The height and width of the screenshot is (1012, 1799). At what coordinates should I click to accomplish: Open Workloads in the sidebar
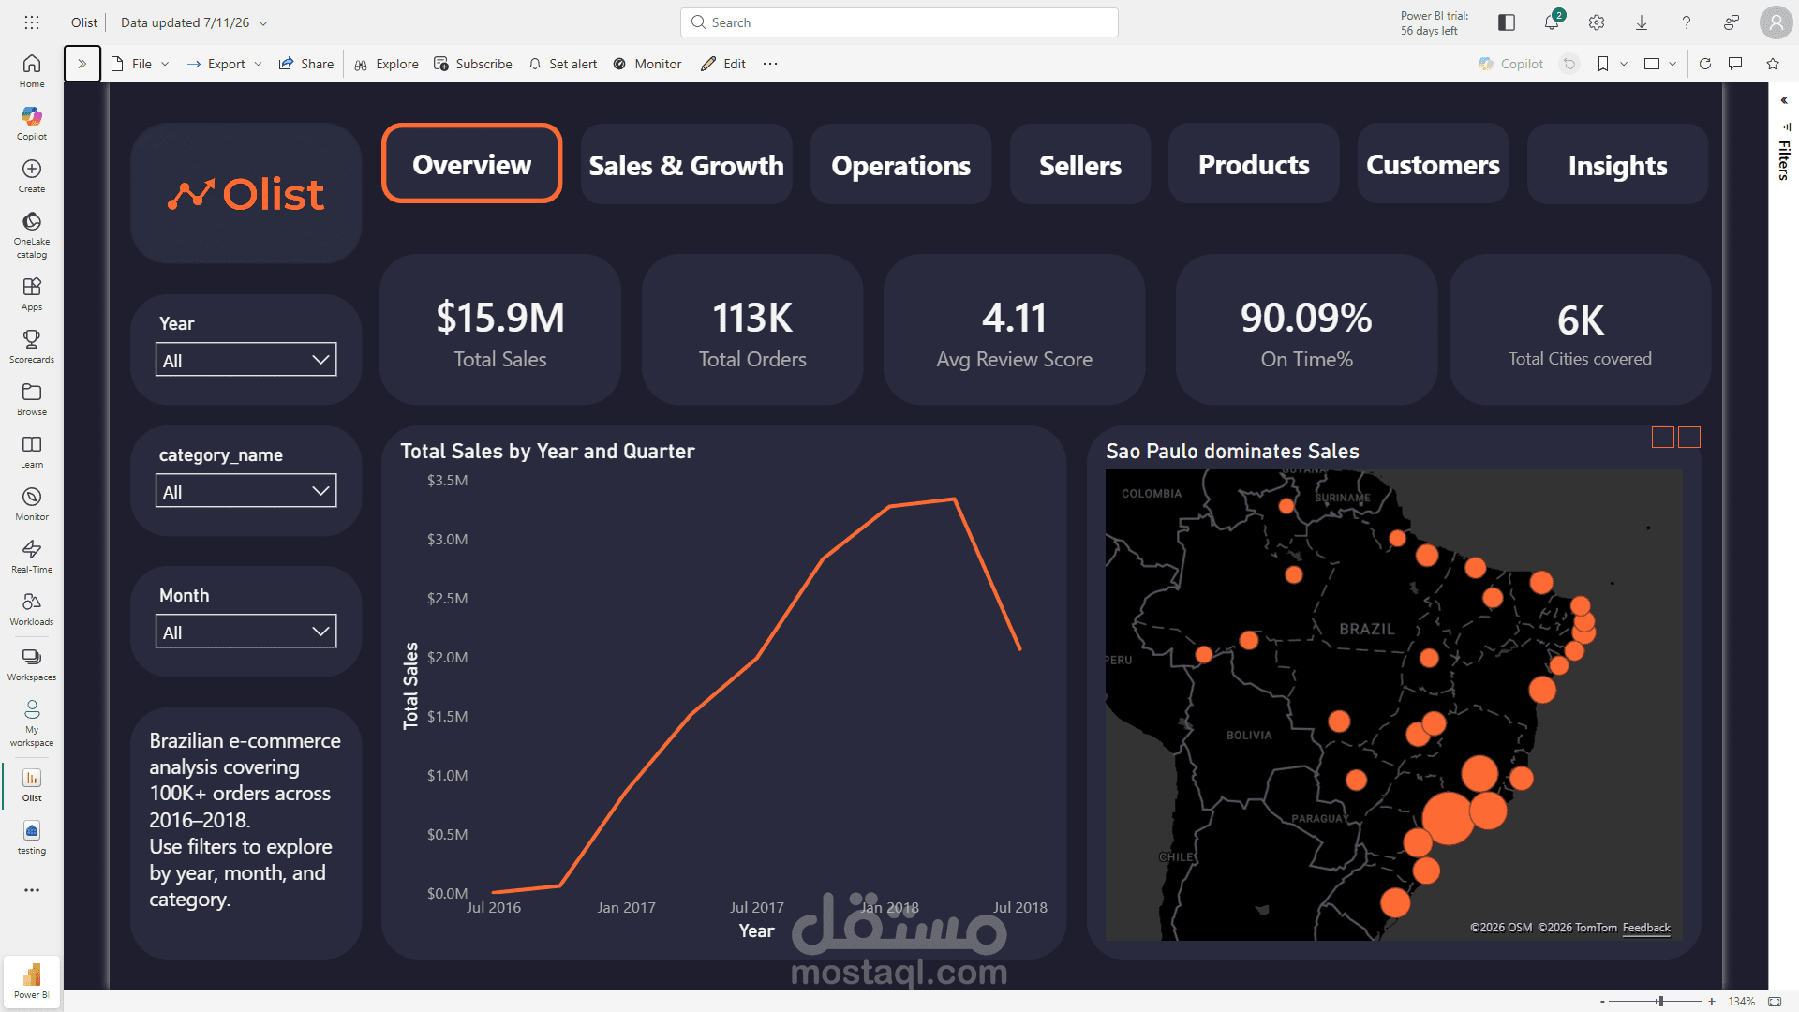pos(32,608)
